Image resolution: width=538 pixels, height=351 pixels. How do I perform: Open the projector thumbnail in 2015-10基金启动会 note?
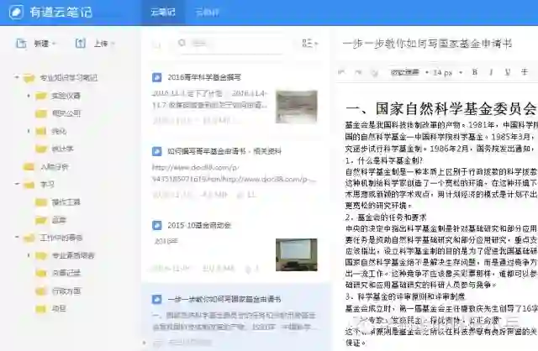tap(297, 254)
